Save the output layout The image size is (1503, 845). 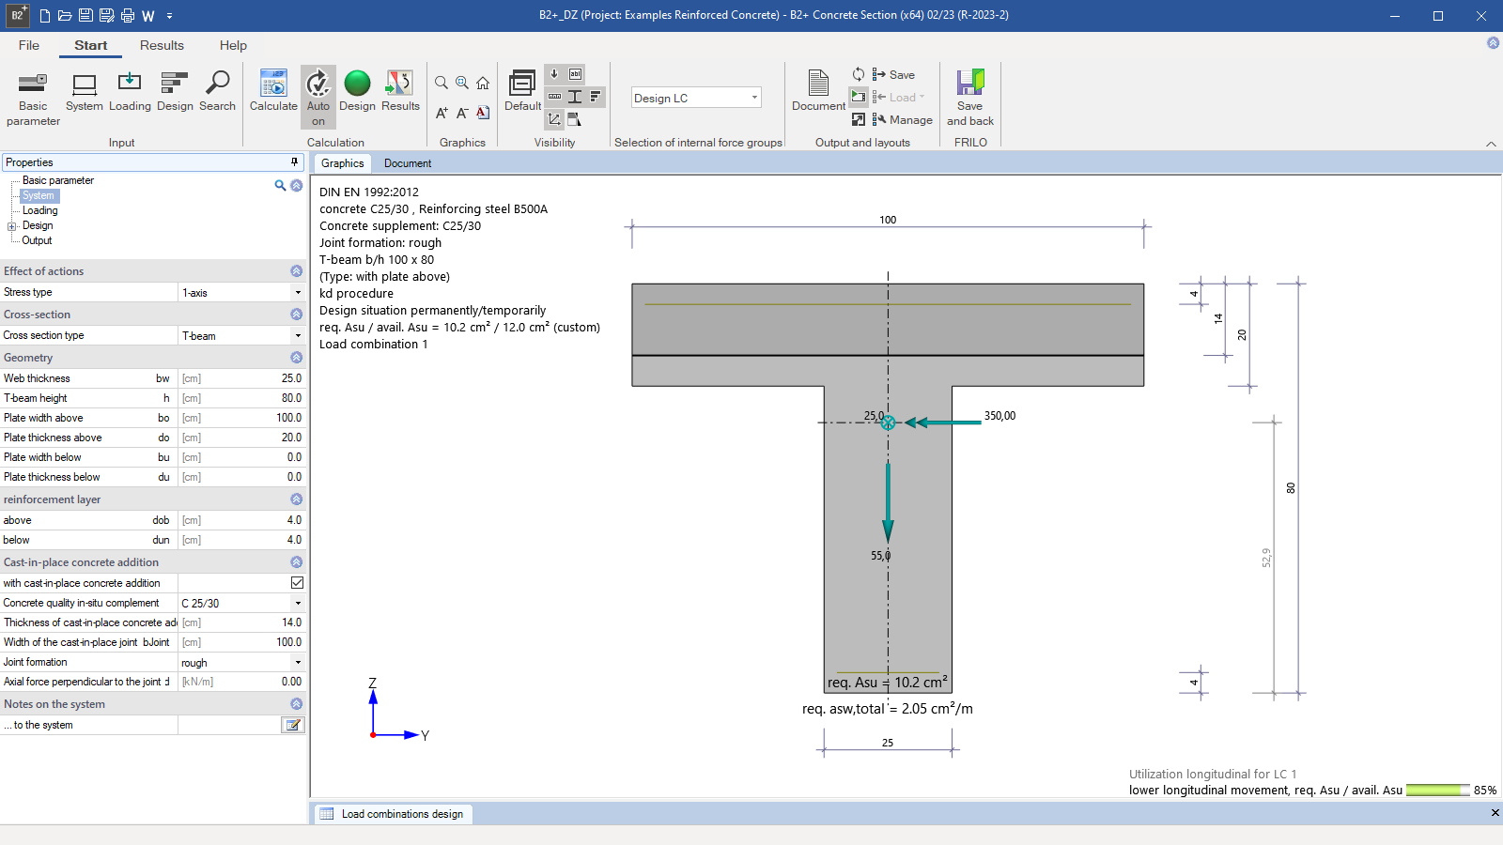click(893, 74)
